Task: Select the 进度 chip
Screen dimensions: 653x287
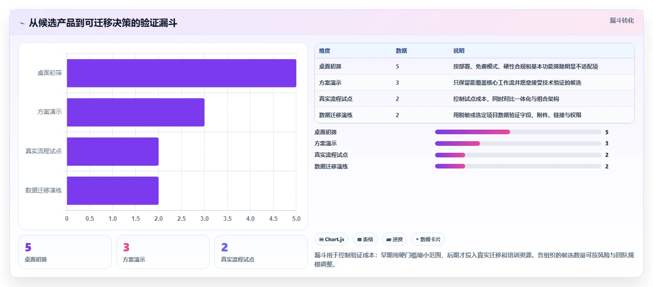Action: coord(395,239)
